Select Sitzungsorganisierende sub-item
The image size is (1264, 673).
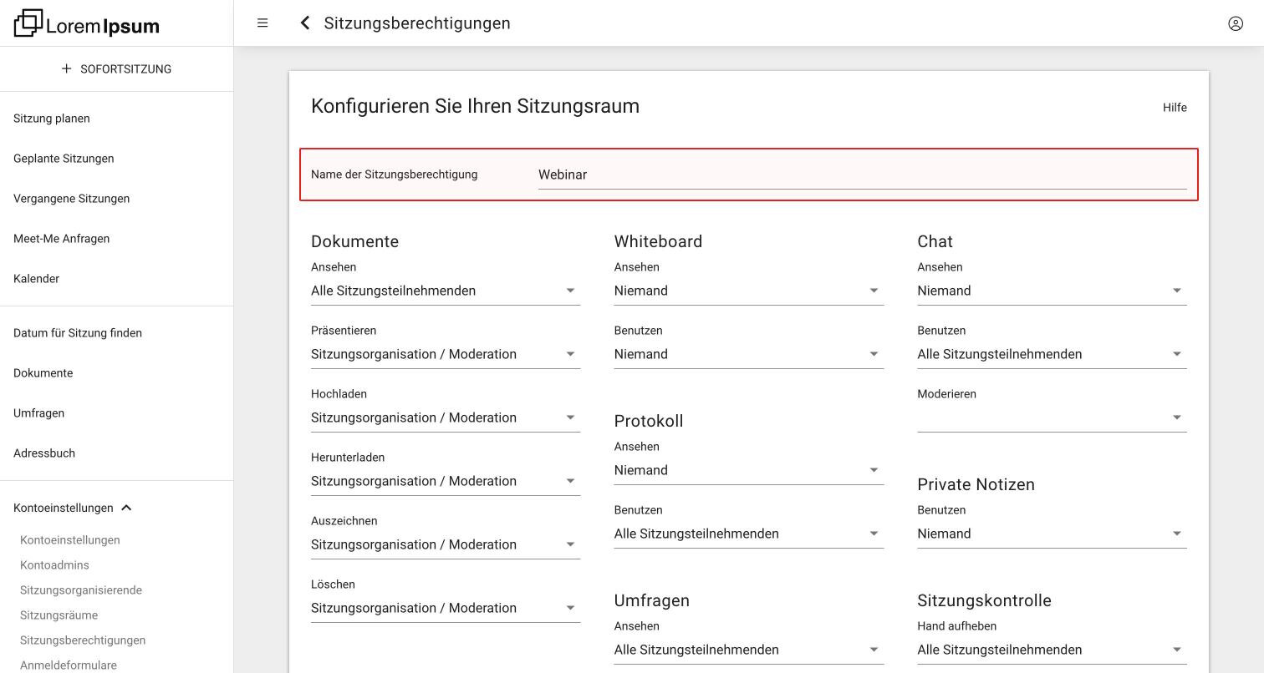[x=81, y=590]
